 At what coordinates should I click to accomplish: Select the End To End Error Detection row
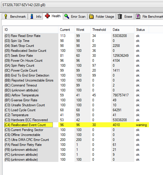click(x=77, y=75)
